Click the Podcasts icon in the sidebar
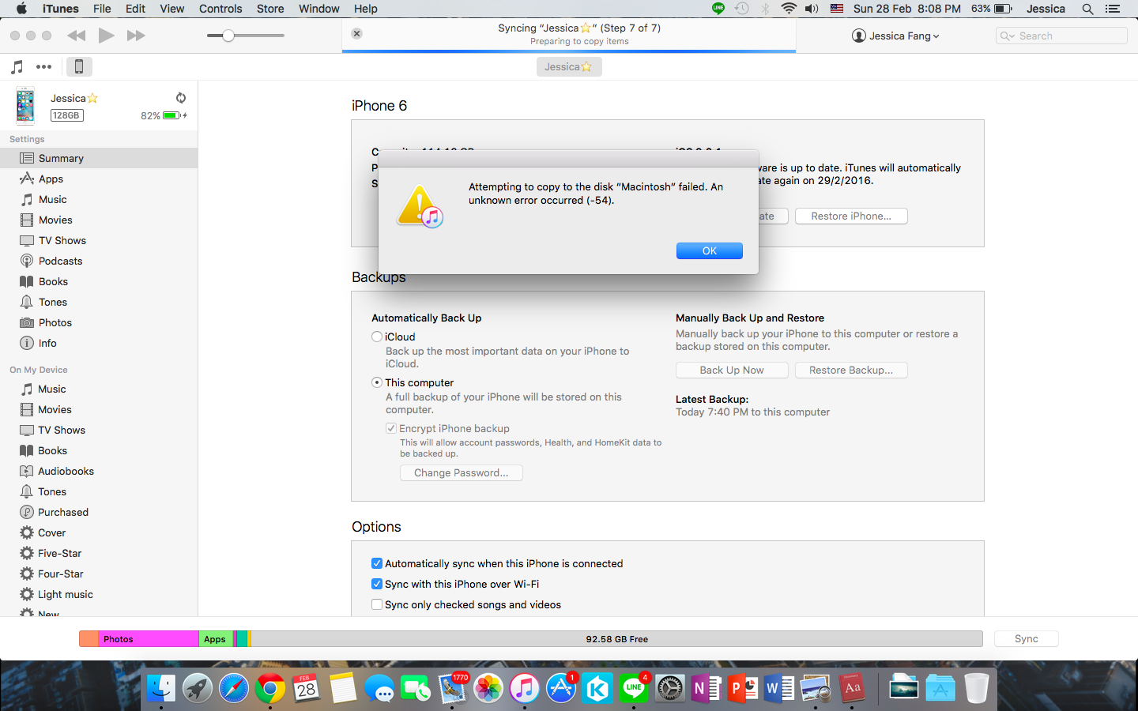1138x711 pixels. [27, 261]
